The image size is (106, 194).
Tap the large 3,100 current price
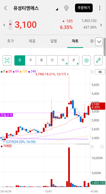point(26,25)
